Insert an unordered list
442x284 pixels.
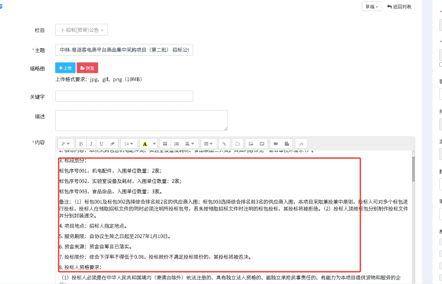coord(165,144)
